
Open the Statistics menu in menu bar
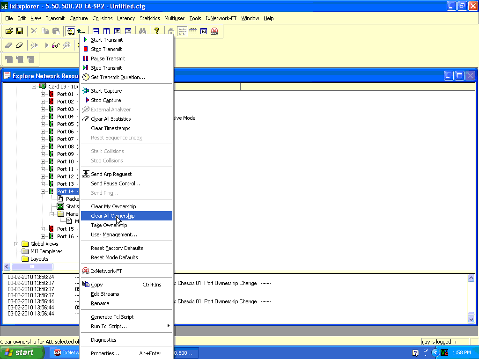coord(150,18)
